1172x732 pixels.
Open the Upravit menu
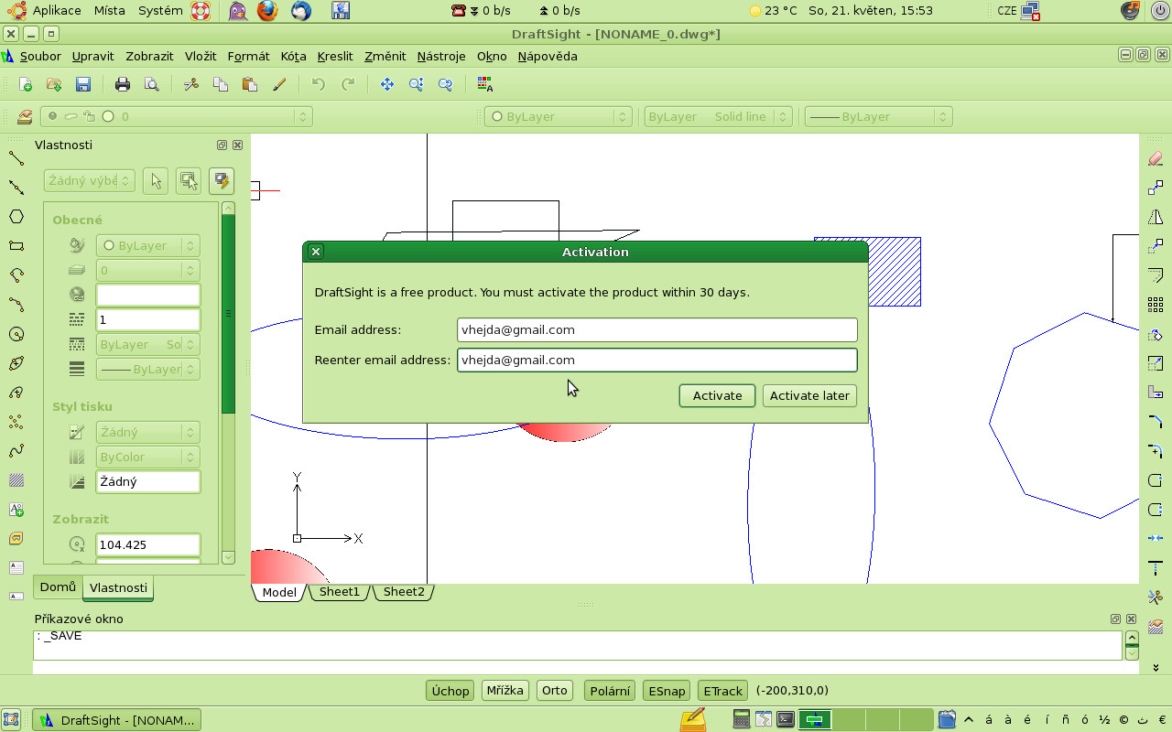tap(93, 56)
